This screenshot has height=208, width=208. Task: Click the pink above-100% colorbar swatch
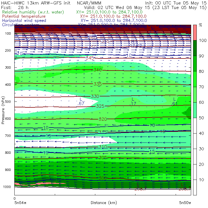(195, 33)
